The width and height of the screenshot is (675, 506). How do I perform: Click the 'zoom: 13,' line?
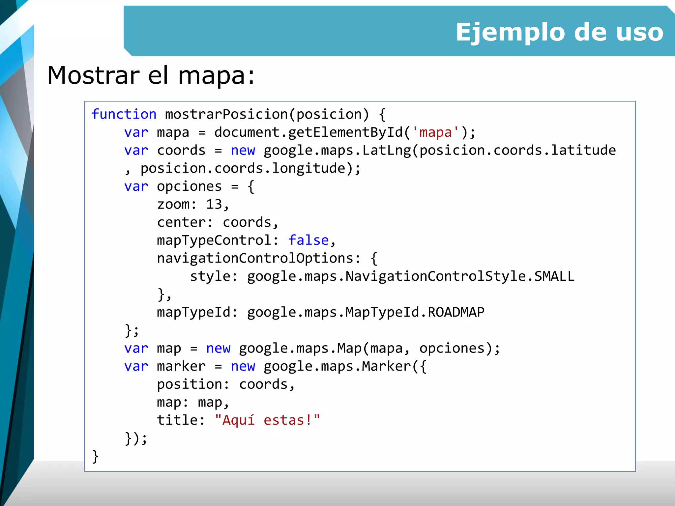(x=193, y=205)
